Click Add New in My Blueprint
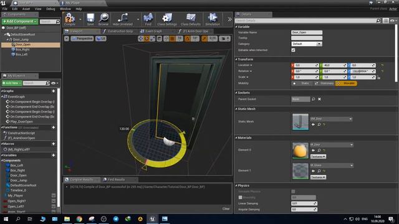Viewport: 399px width, 224px height. (11, 83)
